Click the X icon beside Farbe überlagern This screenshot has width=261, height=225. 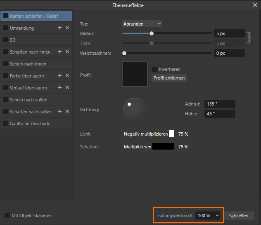click(x=67, y=76)
